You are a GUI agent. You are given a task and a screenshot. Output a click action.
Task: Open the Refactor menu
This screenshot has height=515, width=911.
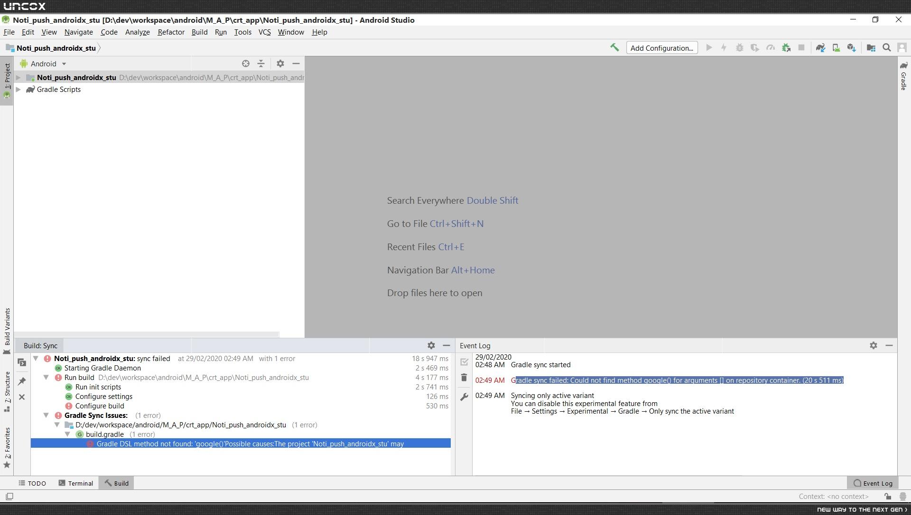171,32
